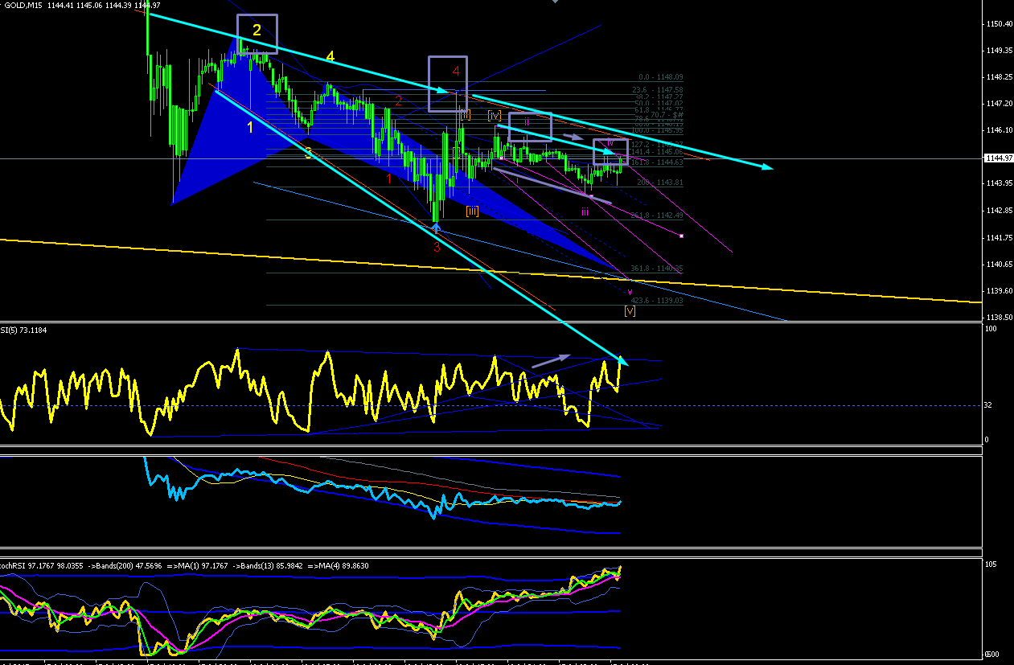Select the orange [iii] wave label
The image size is (1014, 665).
coord(473,211)
